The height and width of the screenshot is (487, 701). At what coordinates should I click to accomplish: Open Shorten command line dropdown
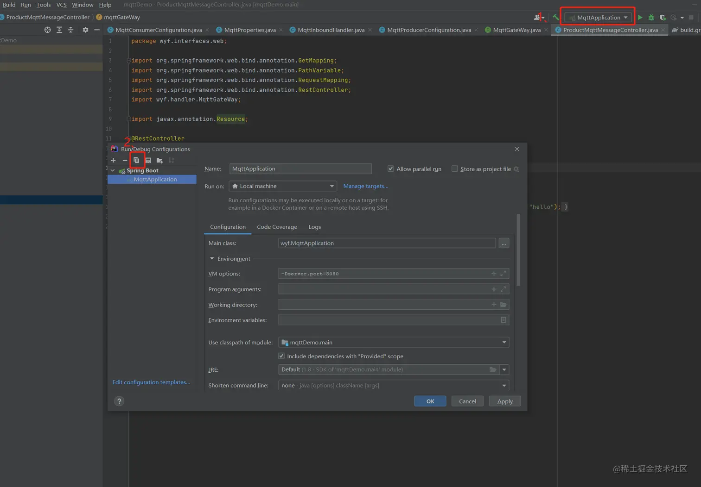pyautogui.click(x=394, y=385)
